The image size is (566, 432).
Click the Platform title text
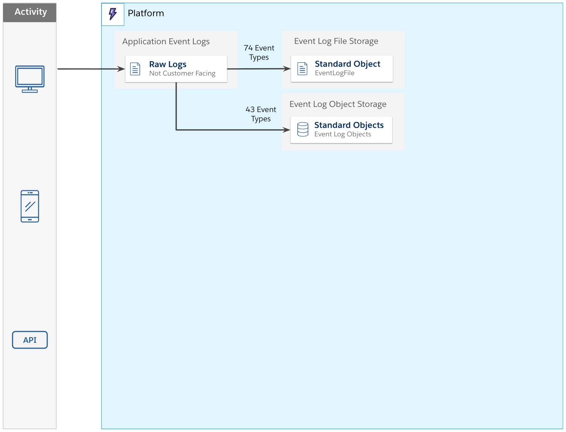click(x=146, y=13)
